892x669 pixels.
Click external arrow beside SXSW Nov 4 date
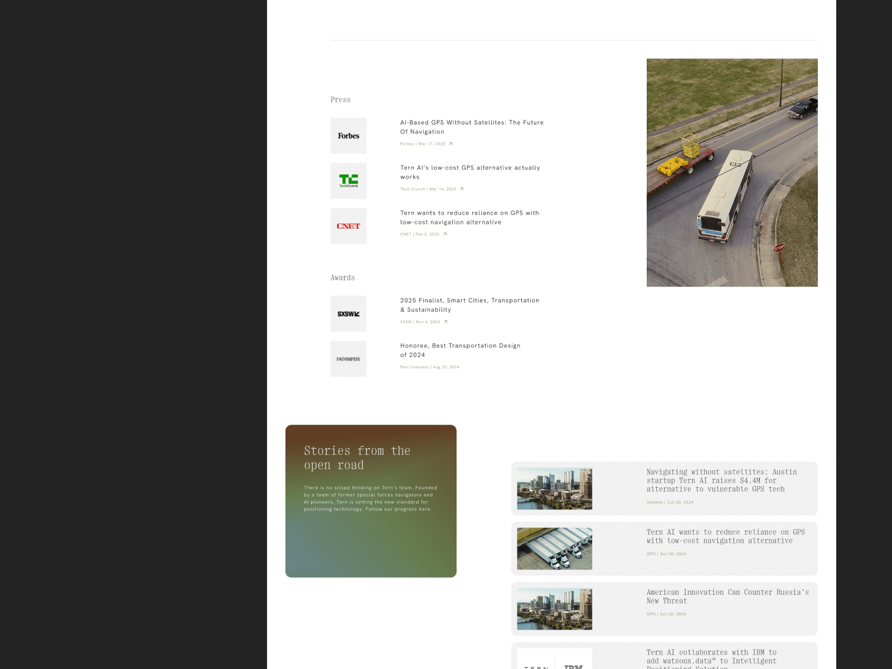pos(445,322)
